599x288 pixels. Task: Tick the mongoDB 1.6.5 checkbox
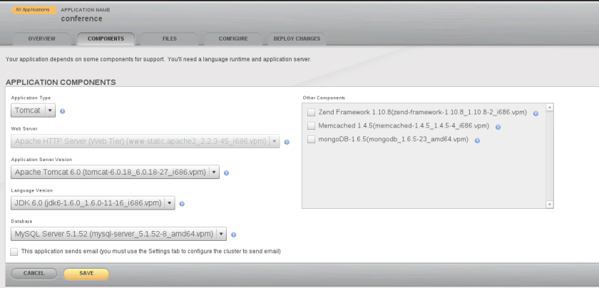coord(311,140)
